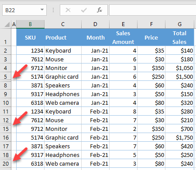Image resolution: width=196 pixels, height=170 pixels.
Task: Click sales amount 8 in row 11
Action: tap(123, 111)
